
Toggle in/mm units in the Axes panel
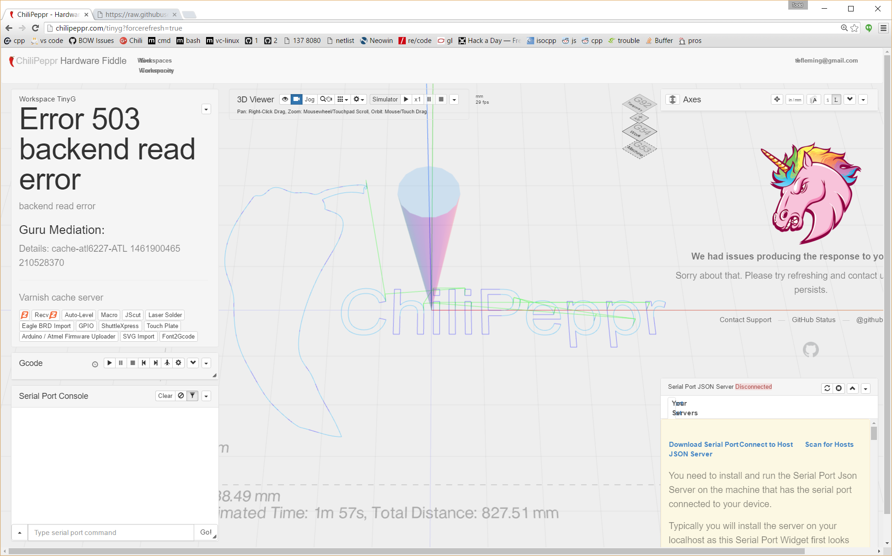click(x=795, y=100)
